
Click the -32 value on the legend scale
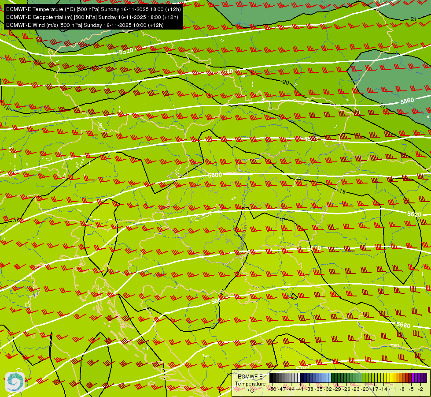[x=329, y=389]
